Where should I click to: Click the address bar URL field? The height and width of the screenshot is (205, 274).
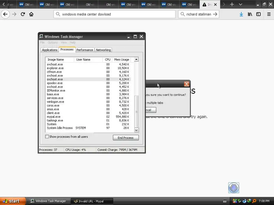click(x=115, y=14)
